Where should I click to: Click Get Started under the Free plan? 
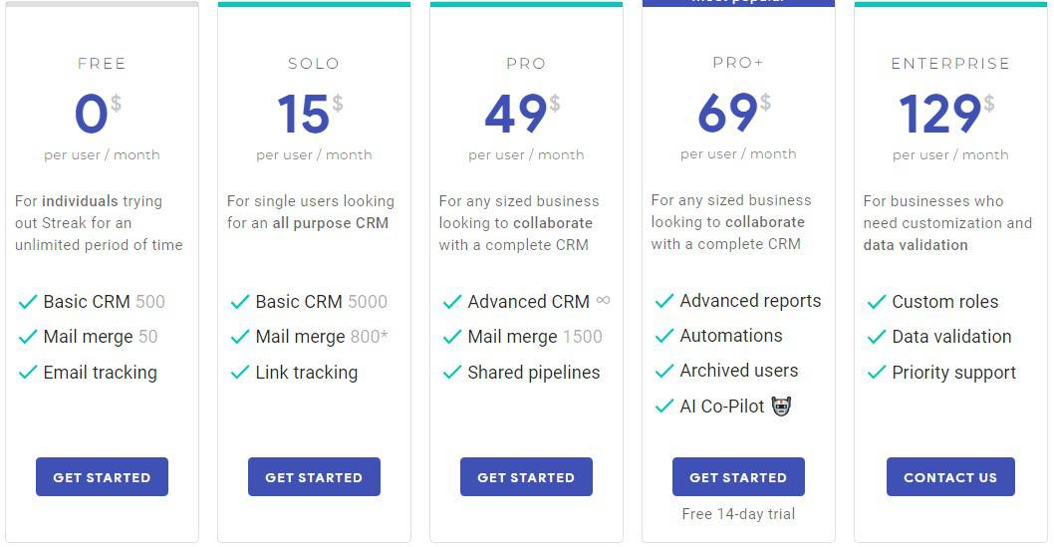pos(103,477)
